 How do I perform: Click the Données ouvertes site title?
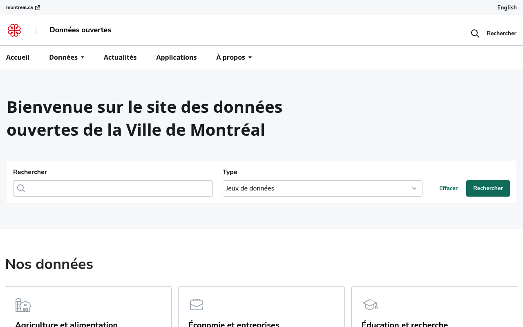pyautogui.click(x=80, y=30)
